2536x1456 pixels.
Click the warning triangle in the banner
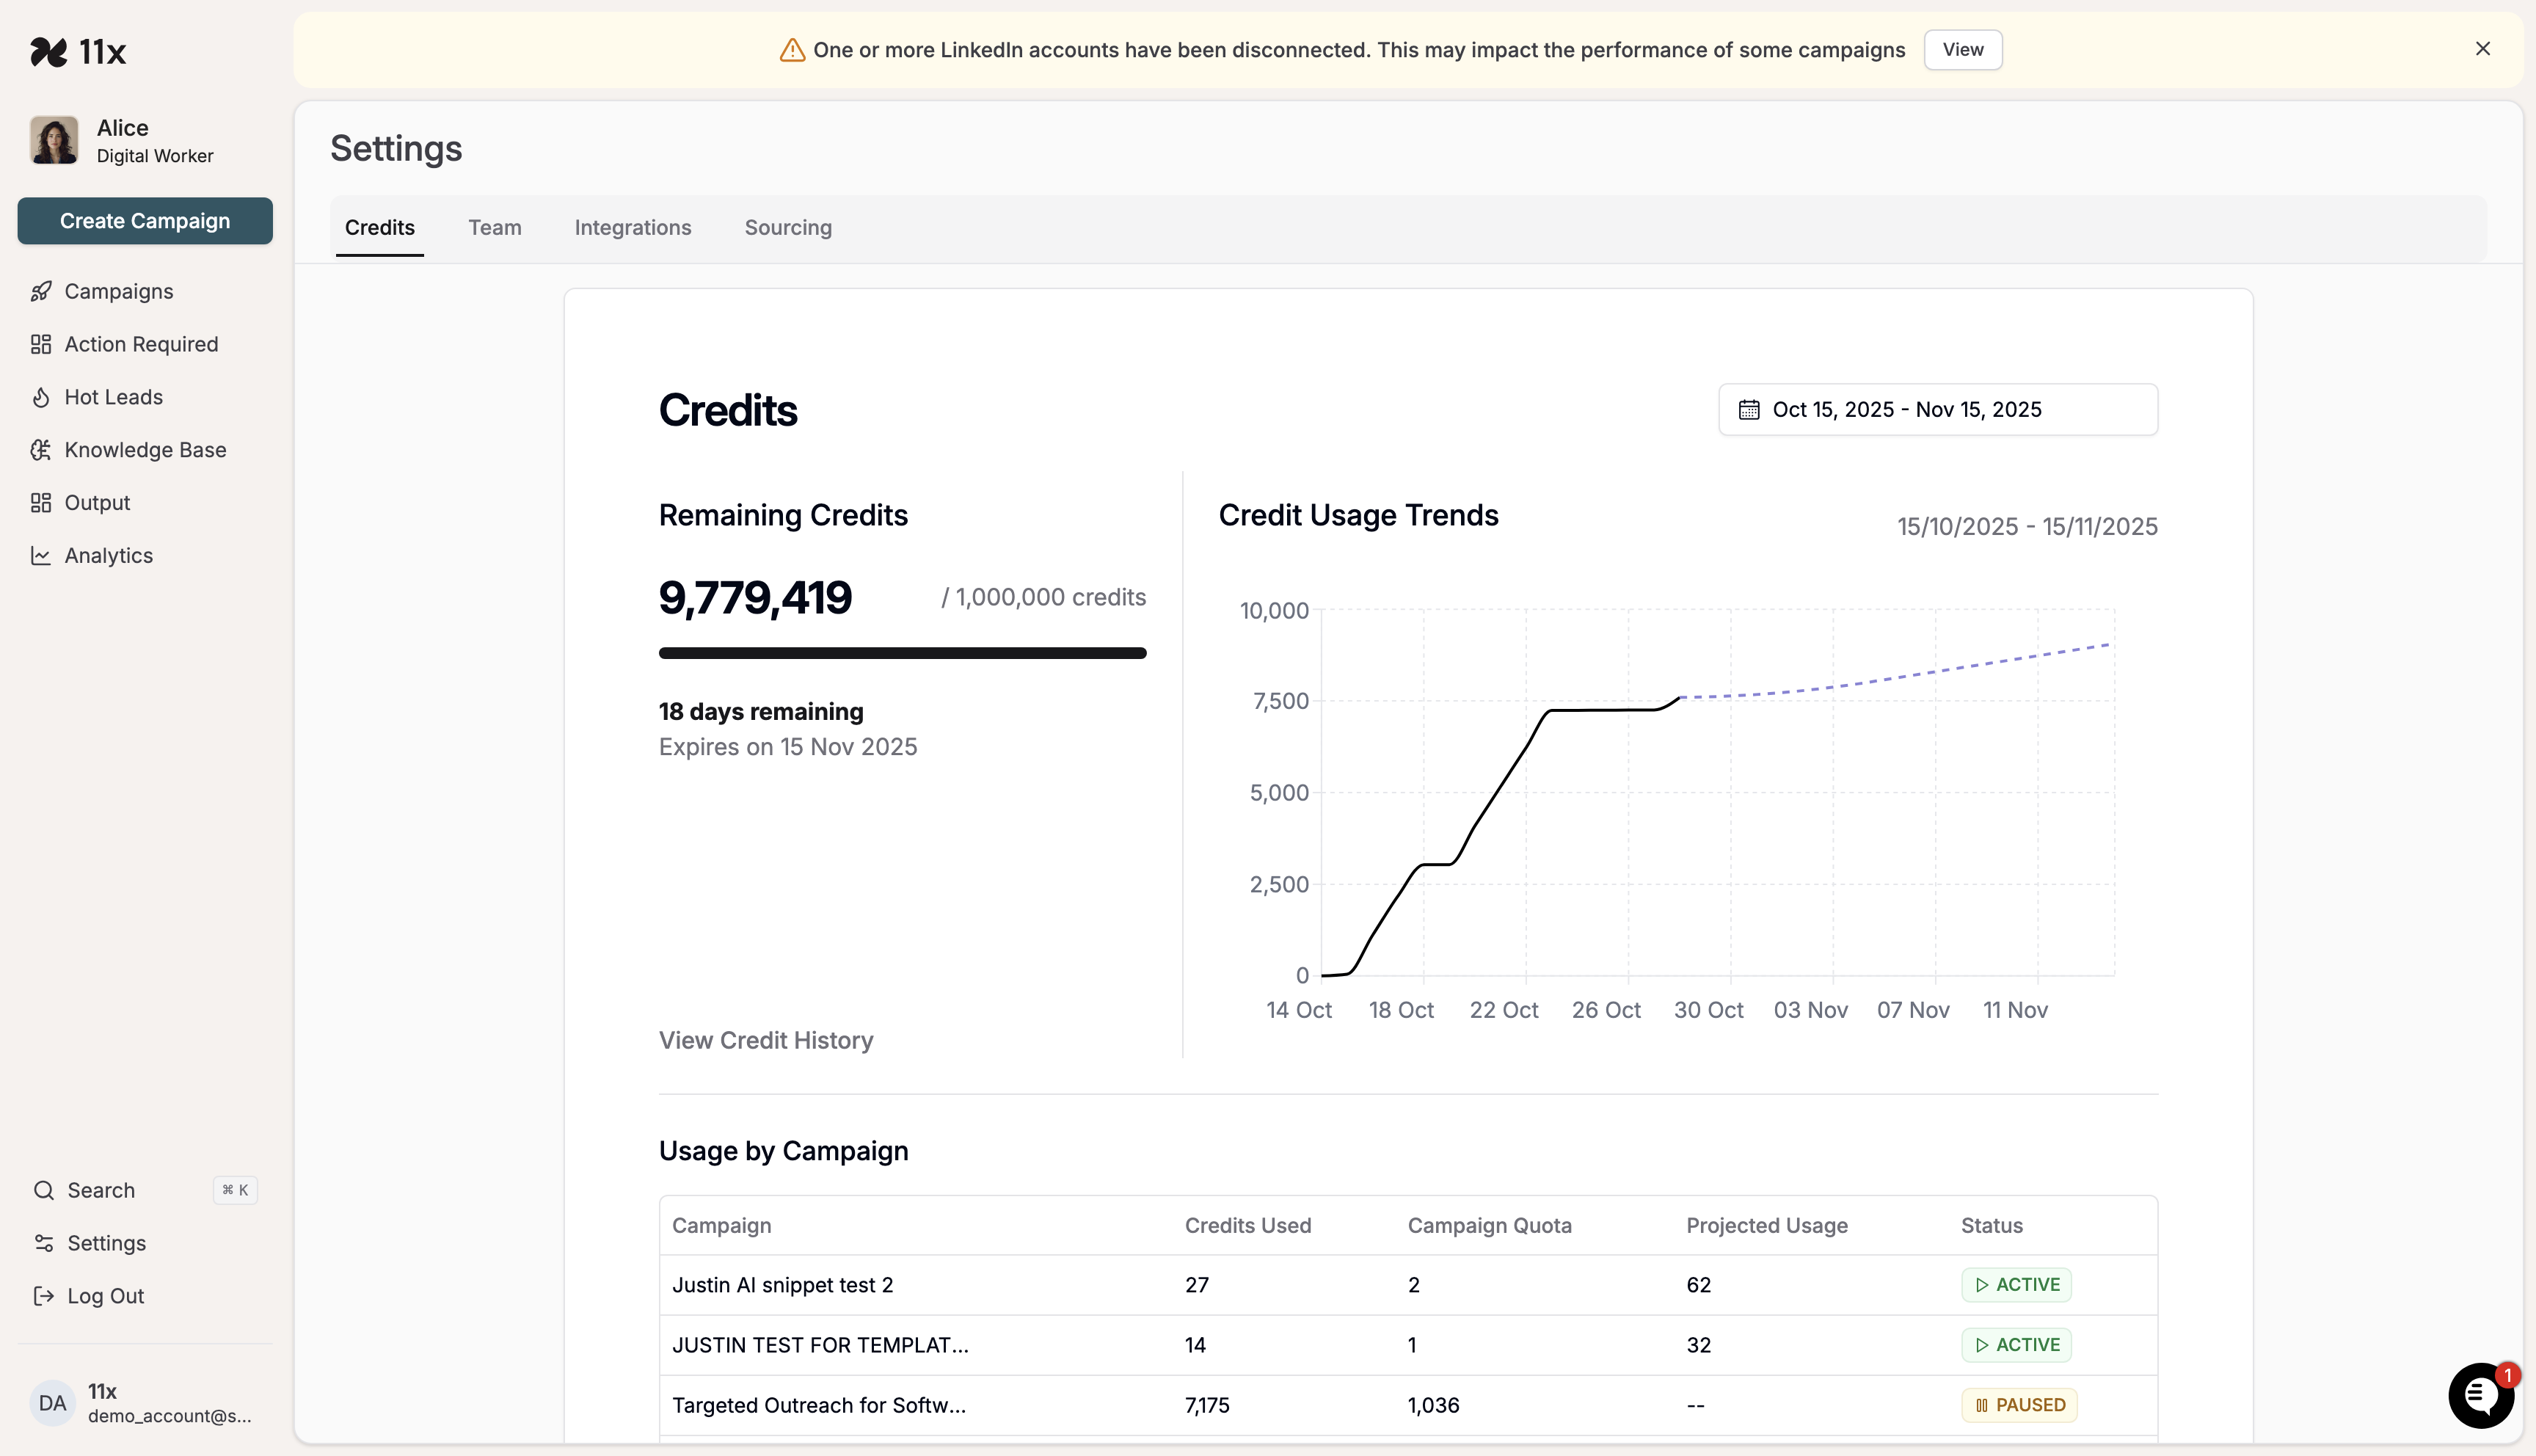point(791,49)
